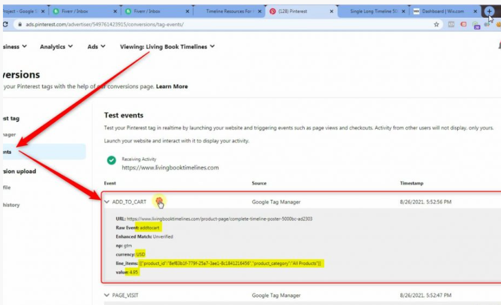The image size is (501, 305).
Task: Click the new tab plus button
Action: pos(489,11)
